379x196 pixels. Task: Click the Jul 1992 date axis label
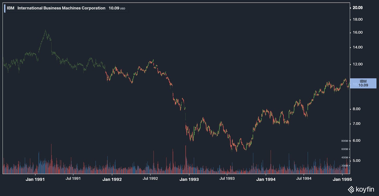click(x=150, y=179)
